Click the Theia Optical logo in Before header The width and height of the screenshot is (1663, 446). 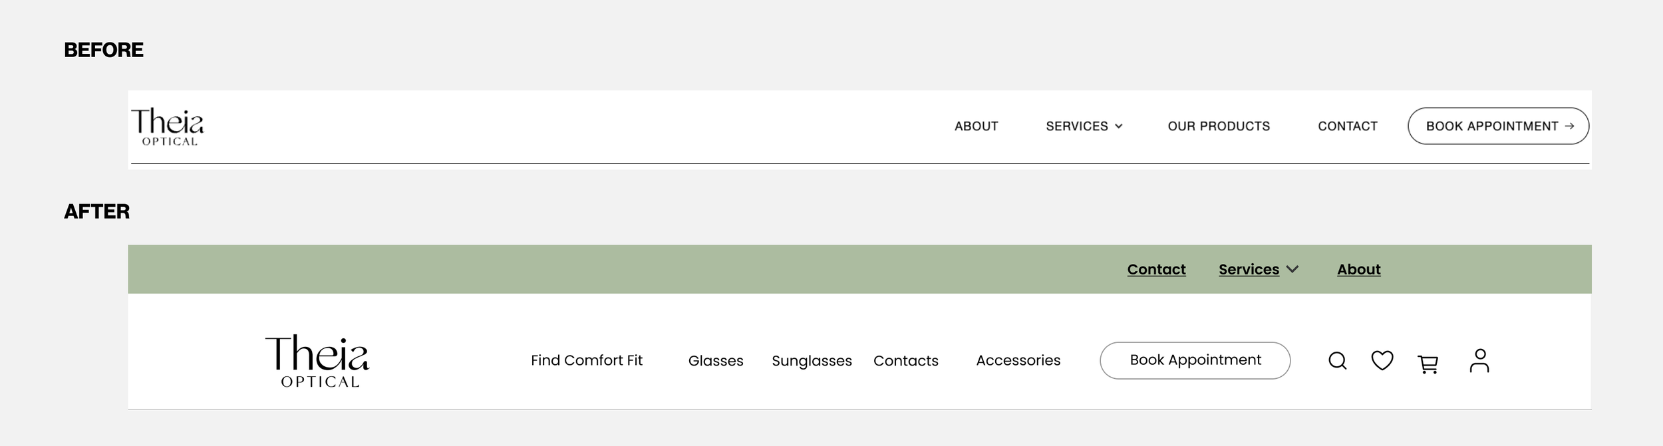click(x=168, y=126)
